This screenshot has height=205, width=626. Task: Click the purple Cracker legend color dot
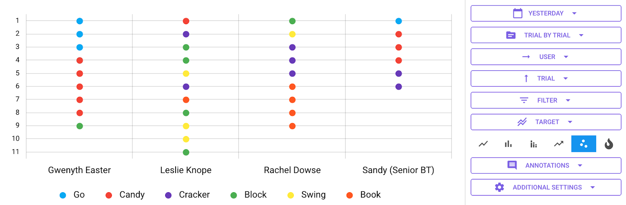(168, 195)
